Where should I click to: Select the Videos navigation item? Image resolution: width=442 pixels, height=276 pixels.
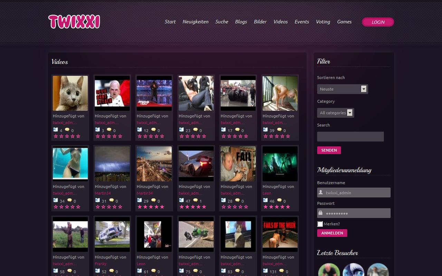(281, 22)
